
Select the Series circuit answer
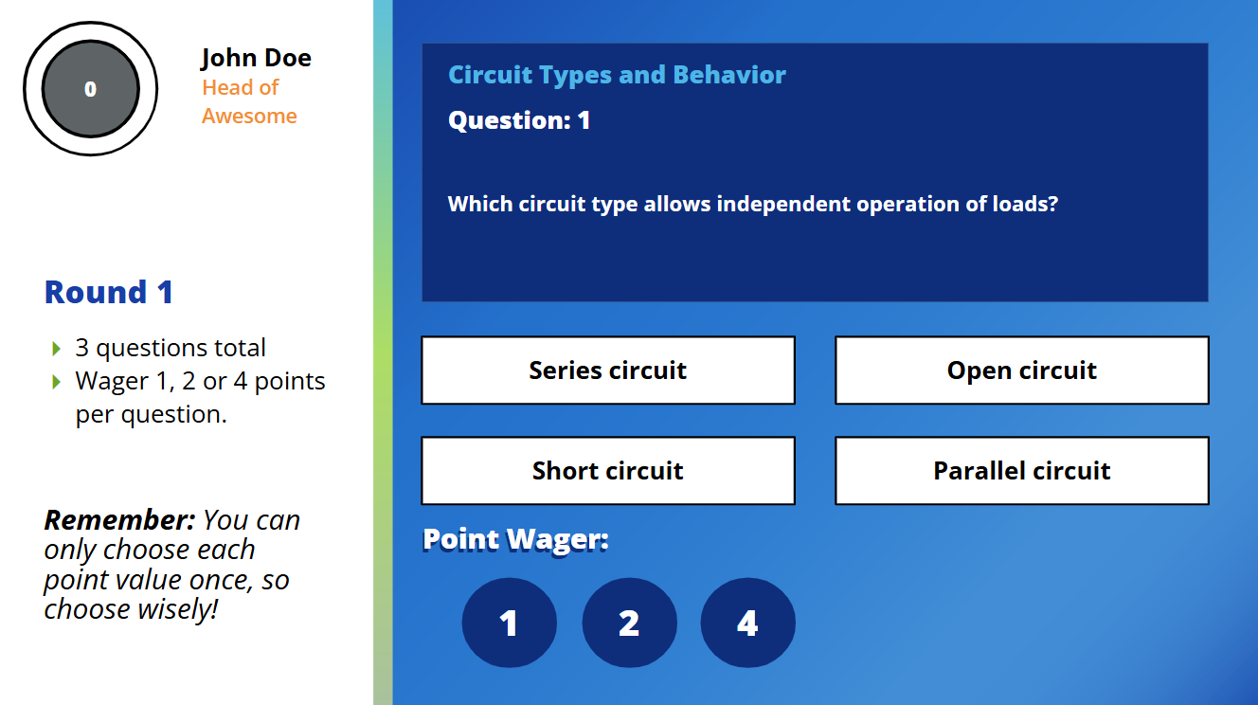tap(607, 370)
